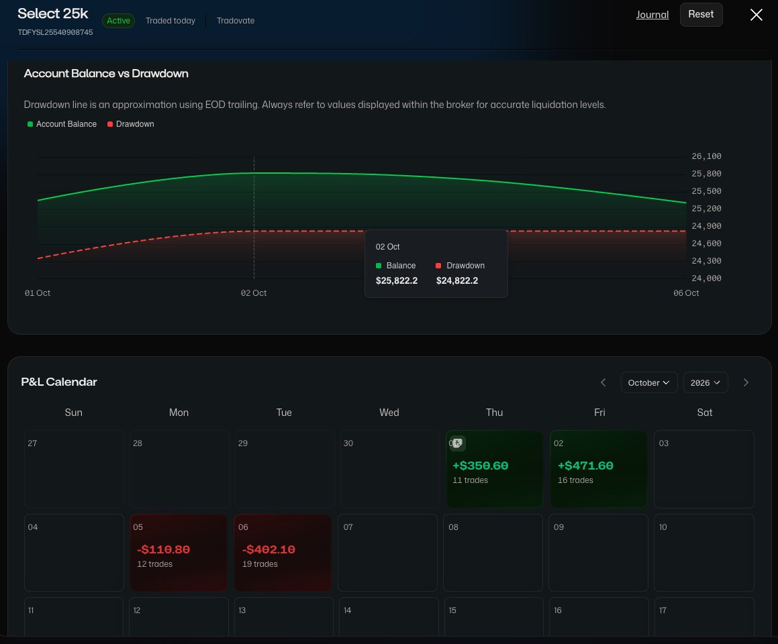Click the 24,000 y-axis label
The height and width of the screenshot is (644, 778).
coord(707,278)
